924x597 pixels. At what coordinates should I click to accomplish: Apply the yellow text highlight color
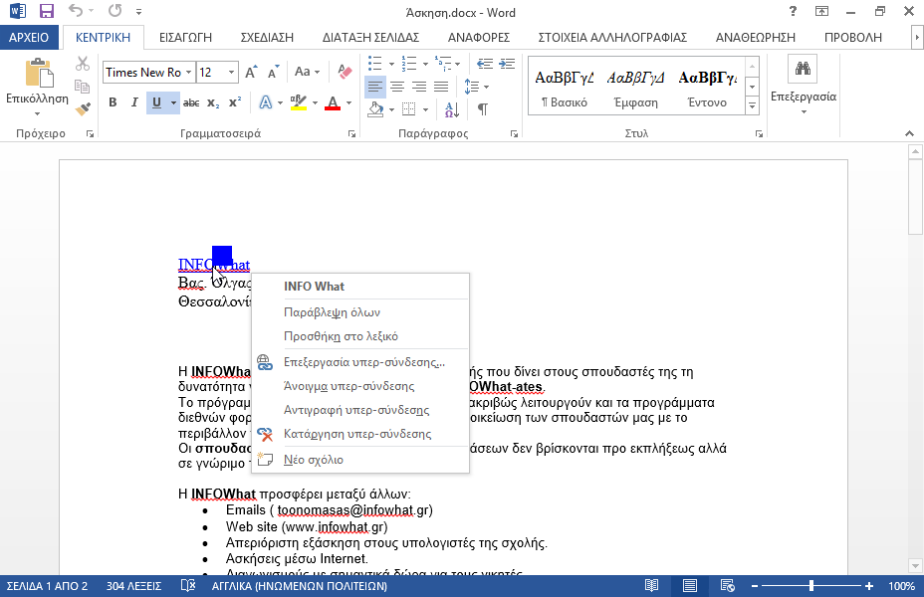[x=299, y=103]
